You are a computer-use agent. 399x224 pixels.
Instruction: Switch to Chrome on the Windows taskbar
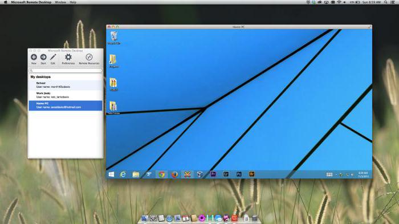(x=161, y=174)
